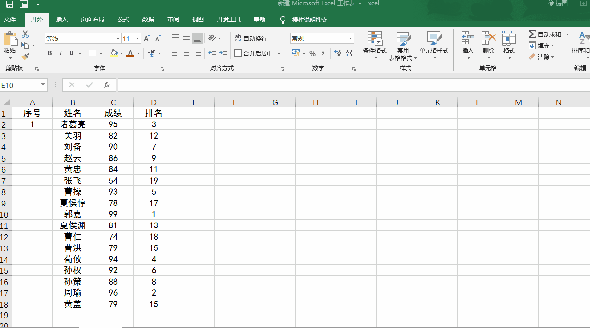Click the Copy icon in clipboard group

(x=25, y=45)
